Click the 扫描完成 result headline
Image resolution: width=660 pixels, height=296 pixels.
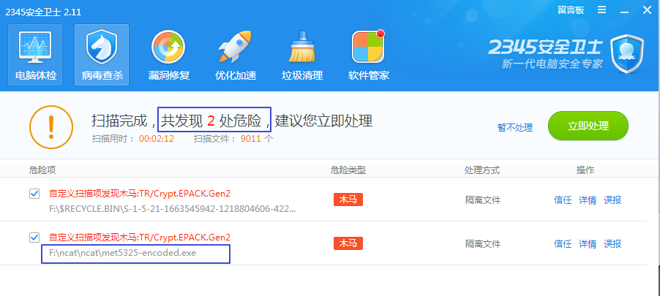pos(232,121)
